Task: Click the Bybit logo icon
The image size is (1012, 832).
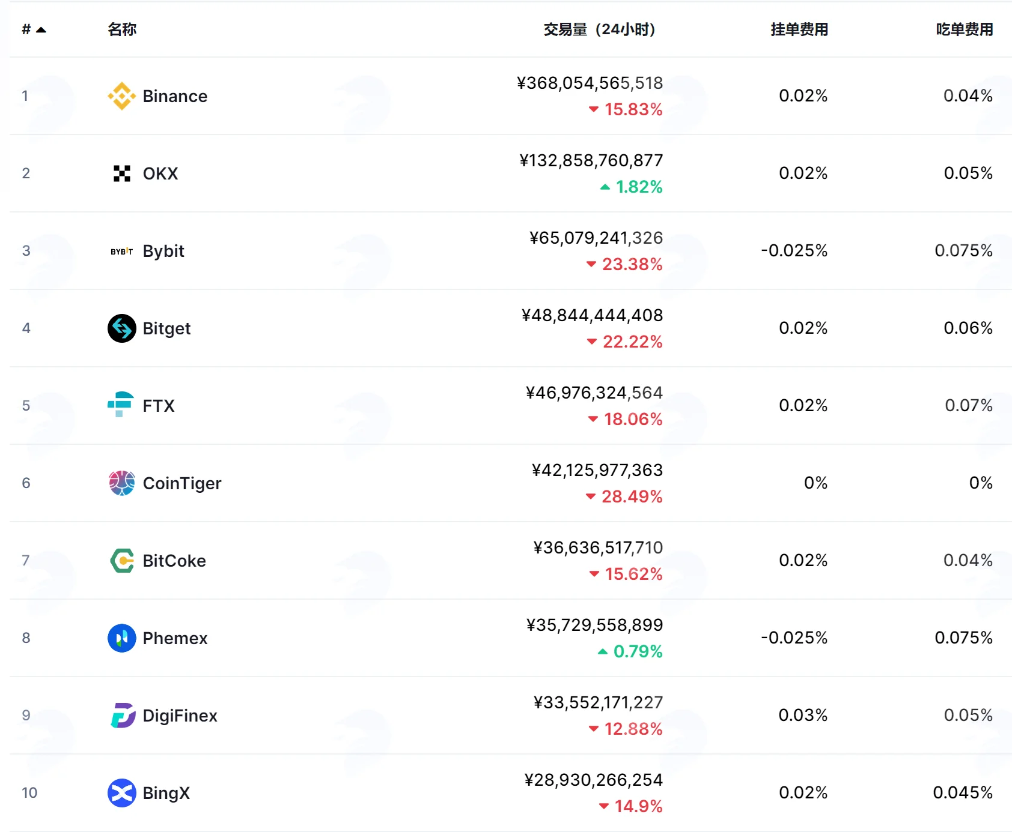Action: [x=122, y=251]
